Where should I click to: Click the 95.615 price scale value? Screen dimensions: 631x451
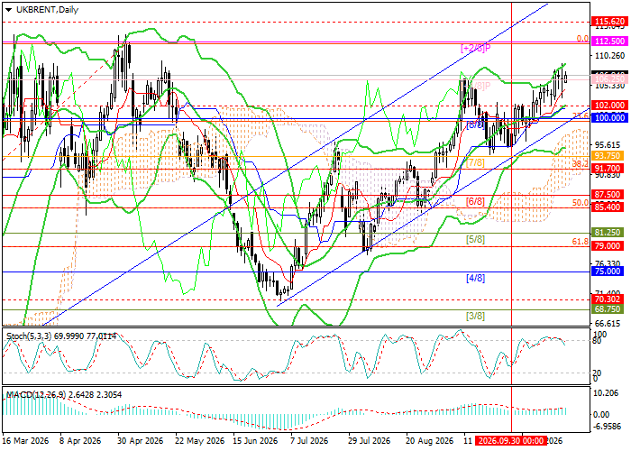tap(609, 144)
